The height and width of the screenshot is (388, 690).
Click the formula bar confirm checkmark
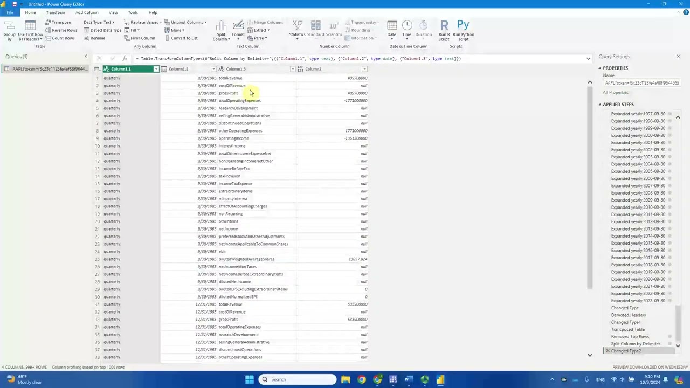point(112,58)
